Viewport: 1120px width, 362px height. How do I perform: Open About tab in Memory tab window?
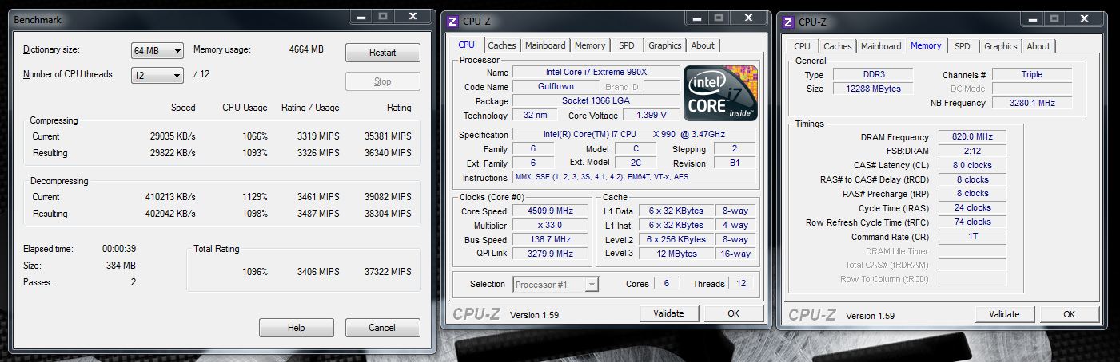1038,46
